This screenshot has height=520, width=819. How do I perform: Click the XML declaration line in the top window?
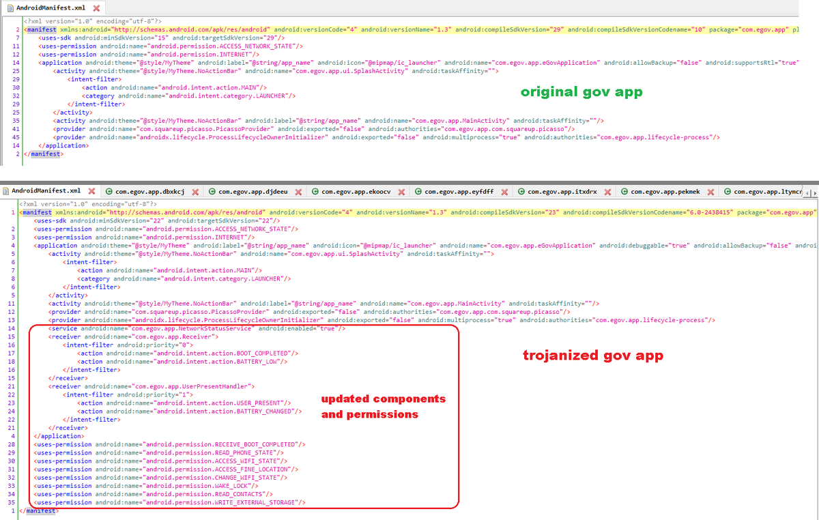coord(94,21)
